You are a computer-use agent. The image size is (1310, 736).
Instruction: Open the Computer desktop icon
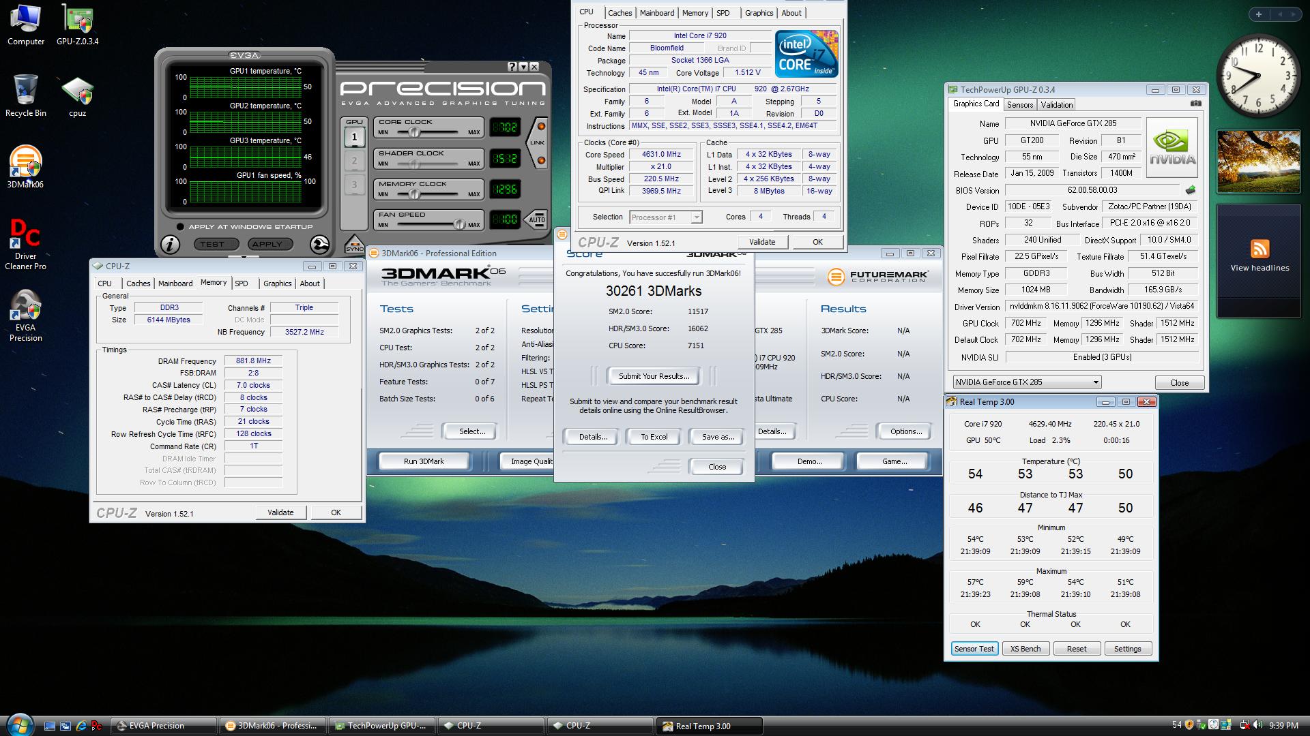26,26
